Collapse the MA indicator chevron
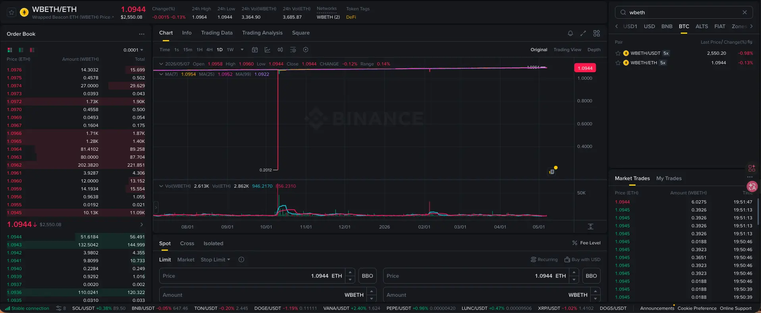This screenshot has width=761, height=313. pyautogui.click(x=161, y=74)
